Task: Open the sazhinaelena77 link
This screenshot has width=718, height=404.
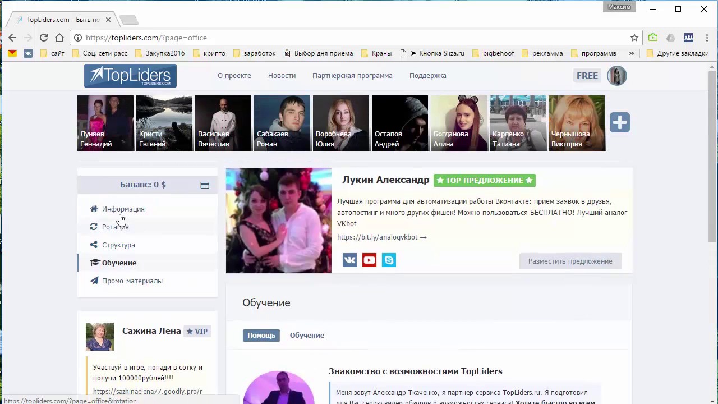Action: click(148, 391)
